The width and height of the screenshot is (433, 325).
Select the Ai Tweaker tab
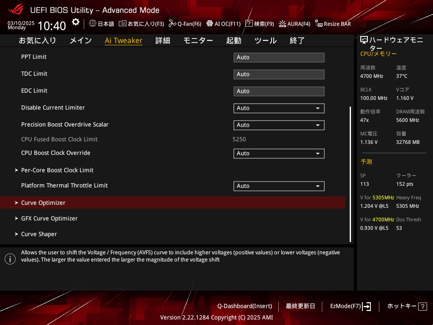coord(123,40)
